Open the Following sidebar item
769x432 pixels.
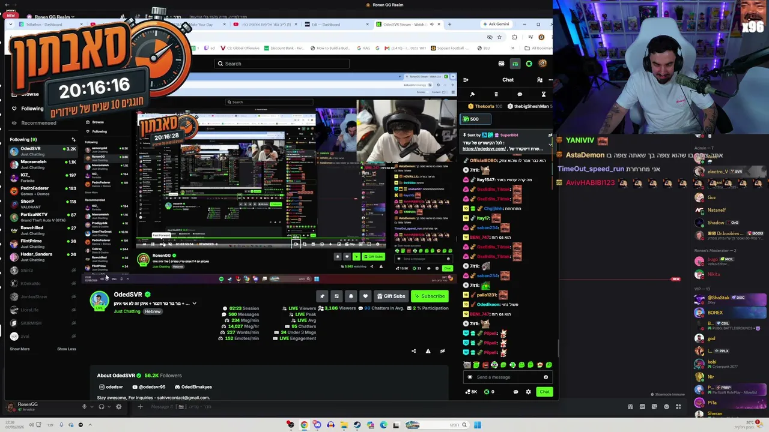click(x=28, y=109)
